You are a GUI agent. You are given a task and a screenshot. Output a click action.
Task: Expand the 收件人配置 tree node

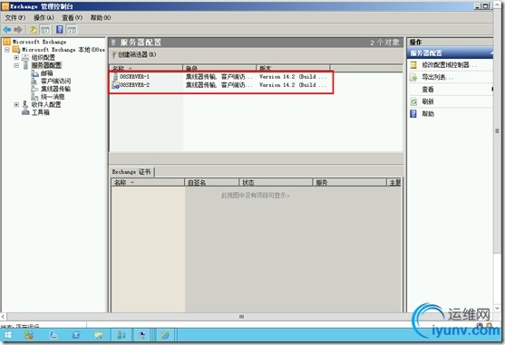pyautogui.click(x=16, y=104)
